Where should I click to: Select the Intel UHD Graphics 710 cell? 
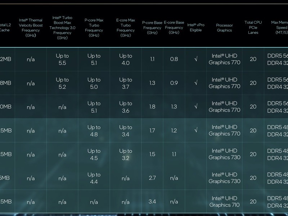(224, 202)
